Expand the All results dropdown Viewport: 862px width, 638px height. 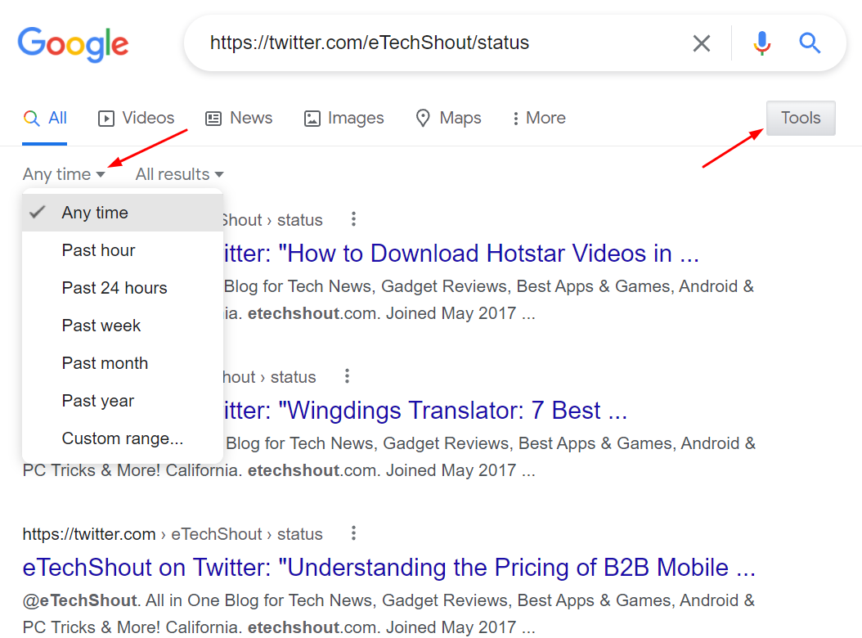[179, 174]
